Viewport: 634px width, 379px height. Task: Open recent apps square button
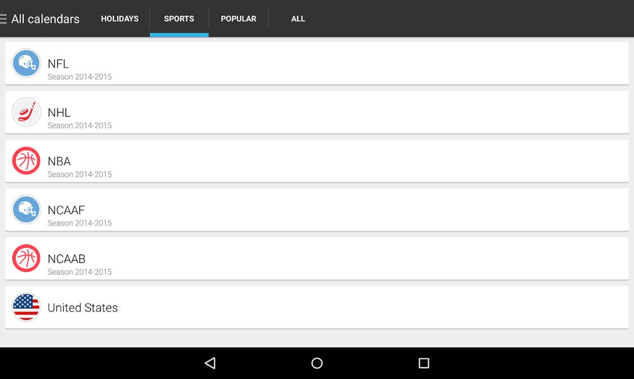coord(424,363)
